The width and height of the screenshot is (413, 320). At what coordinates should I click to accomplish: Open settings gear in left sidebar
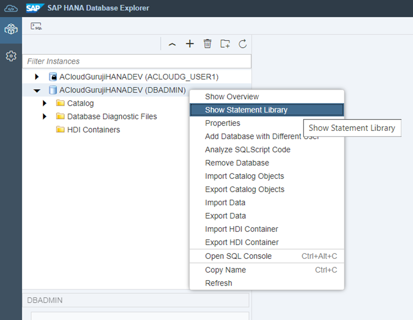11,56
